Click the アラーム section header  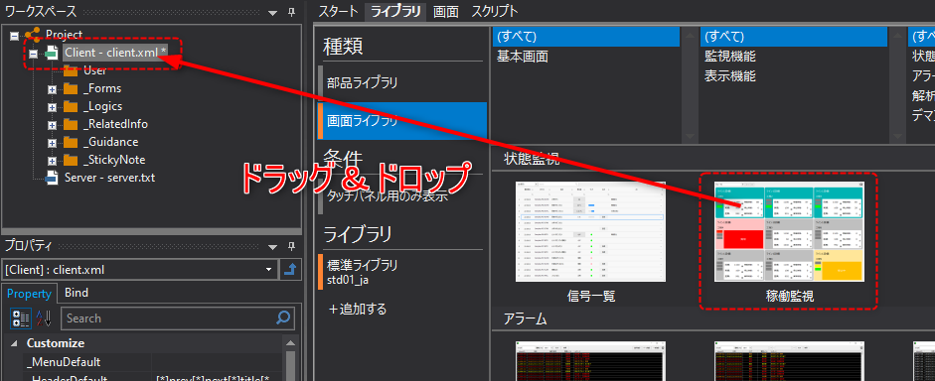(525, 319)
